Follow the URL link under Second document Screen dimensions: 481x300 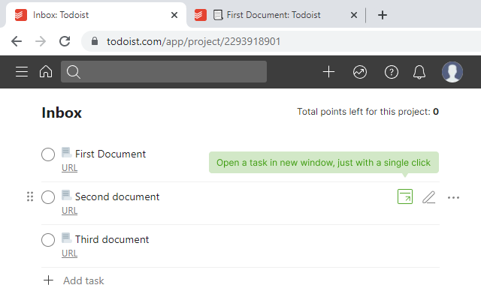click(70, 211)
